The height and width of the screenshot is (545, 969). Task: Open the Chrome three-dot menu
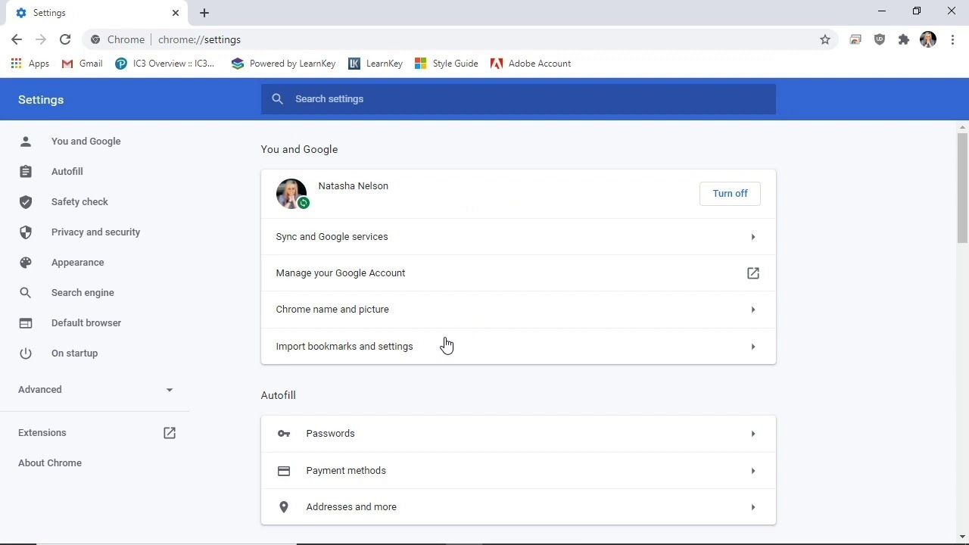952,39
